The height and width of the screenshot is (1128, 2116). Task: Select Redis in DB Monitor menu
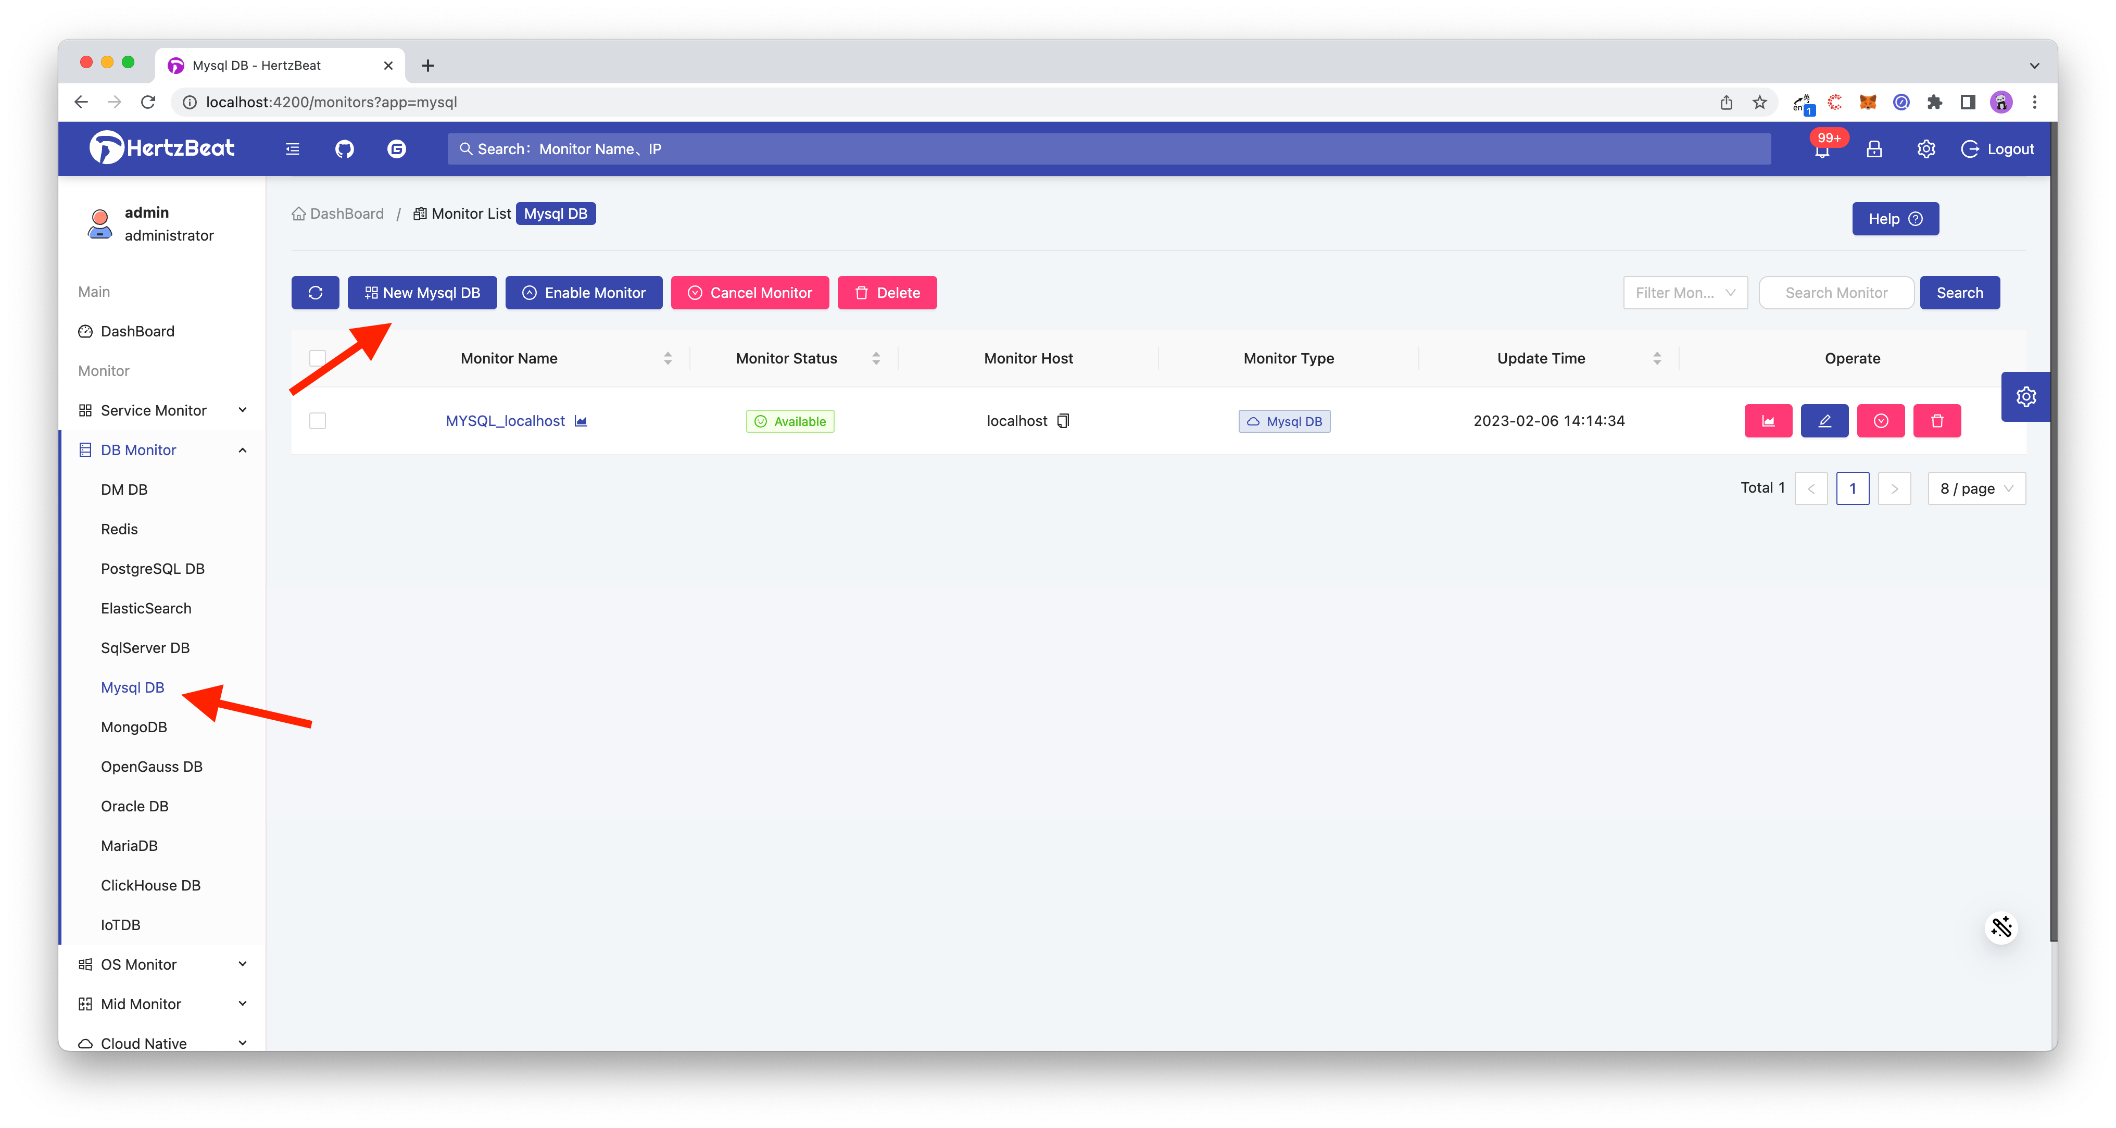click(x=119, y=529)
